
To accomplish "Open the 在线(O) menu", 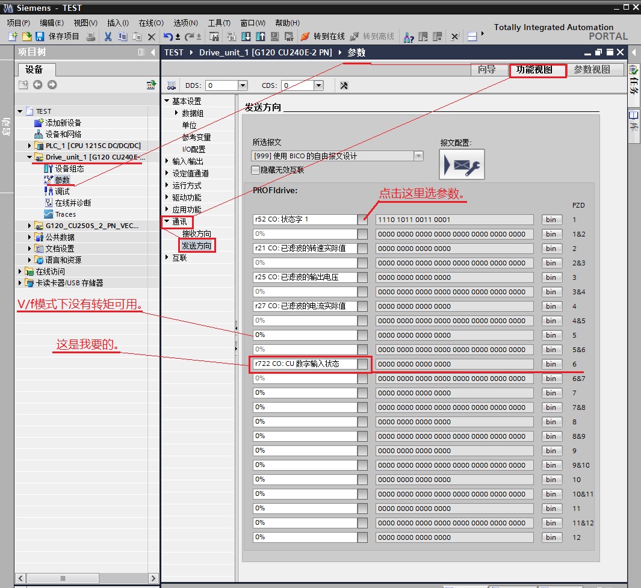I will point(151,23).
